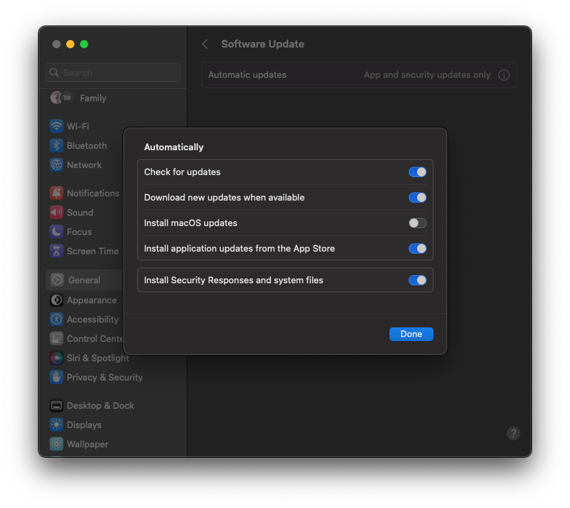The height and width of the screenshot is (508, 570).
Task: Select General label in the sidebar
Action: click(84, 280)
